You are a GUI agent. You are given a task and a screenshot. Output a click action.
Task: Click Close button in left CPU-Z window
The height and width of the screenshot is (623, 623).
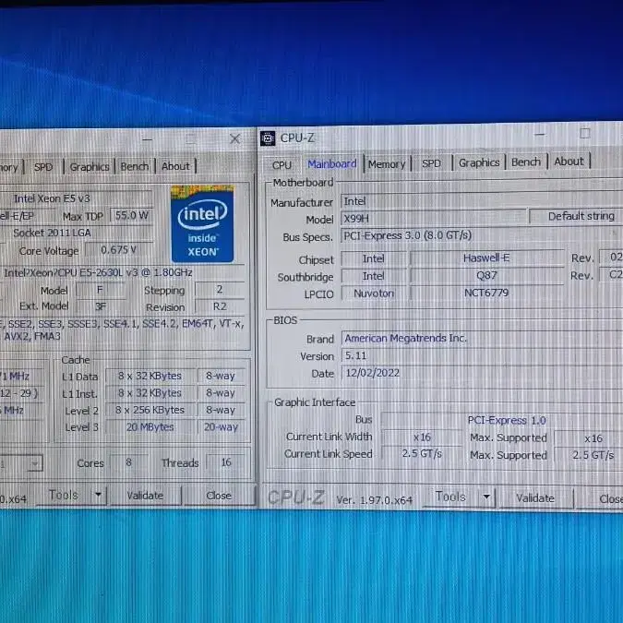point(219,496)
